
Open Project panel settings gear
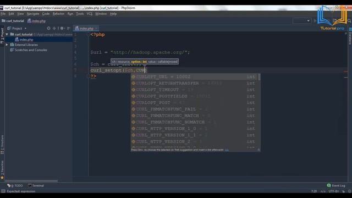(x=62, y=28)
